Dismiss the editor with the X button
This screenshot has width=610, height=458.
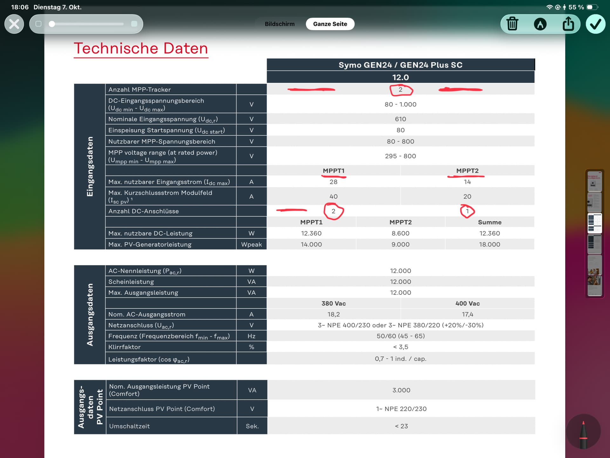click(x=14, y=24)
